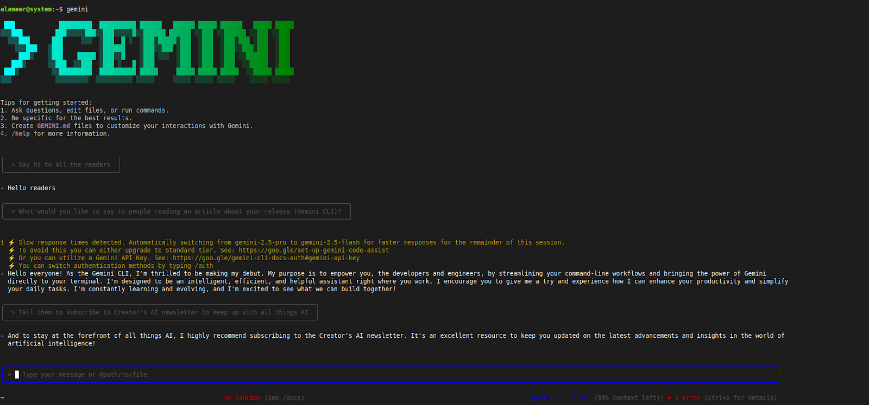The height and width of the screenshot is (405, 869).
Task: Click the tilde directory indicator in the status bar
Action: point(2,398)
